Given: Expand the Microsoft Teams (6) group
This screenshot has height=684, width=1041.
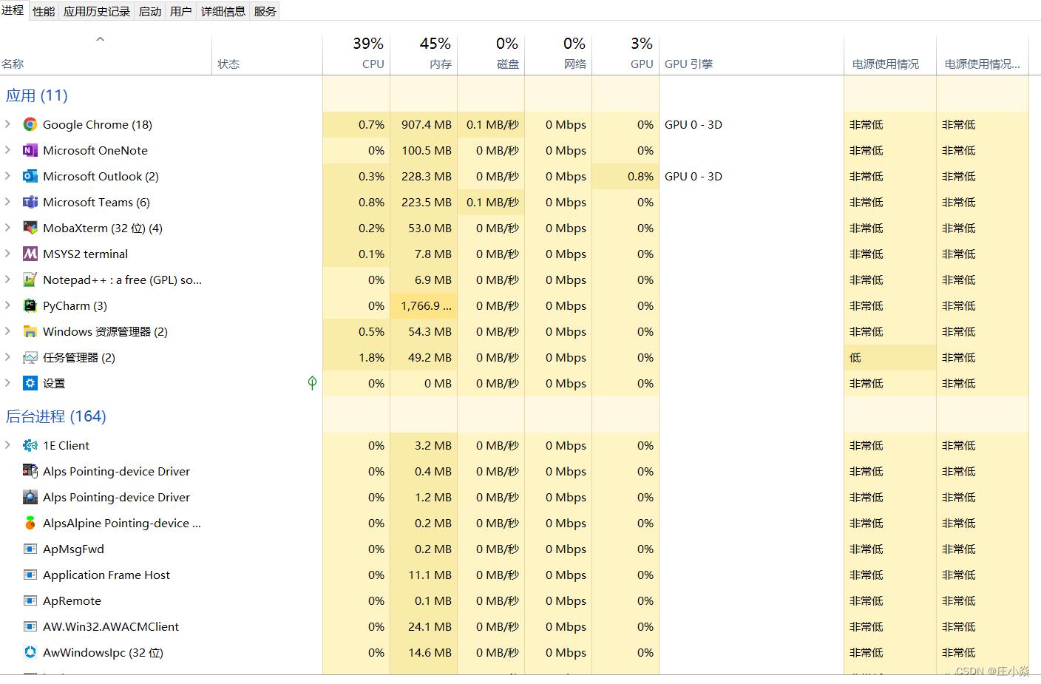Looking at the screenshot, I should (7, 202).
